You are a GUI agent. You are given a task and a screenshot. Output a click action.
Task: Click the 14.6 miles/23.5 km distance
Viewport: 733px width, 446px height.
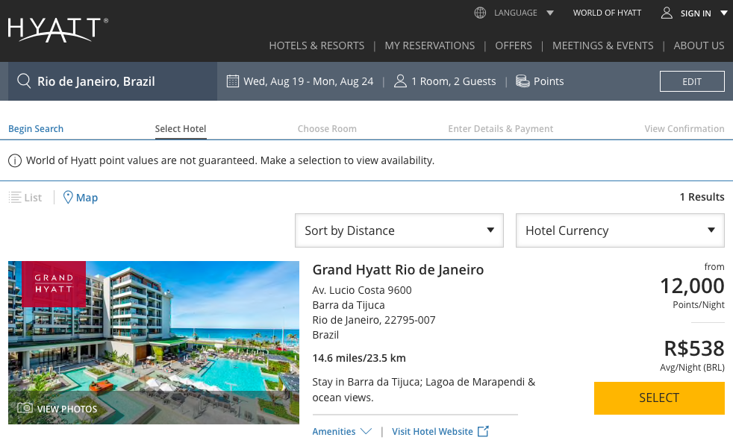pos(359,358)
